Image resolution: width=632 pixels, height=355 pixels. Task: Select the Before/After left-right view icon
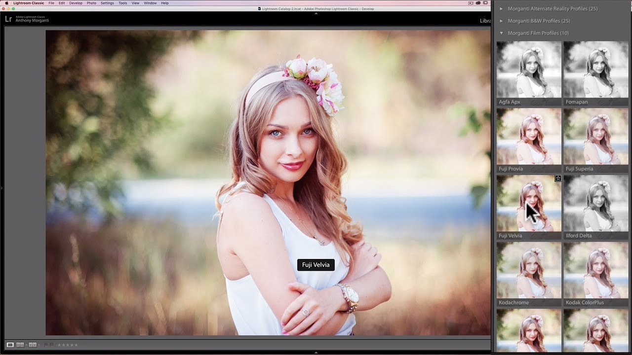tap(21, 345)
